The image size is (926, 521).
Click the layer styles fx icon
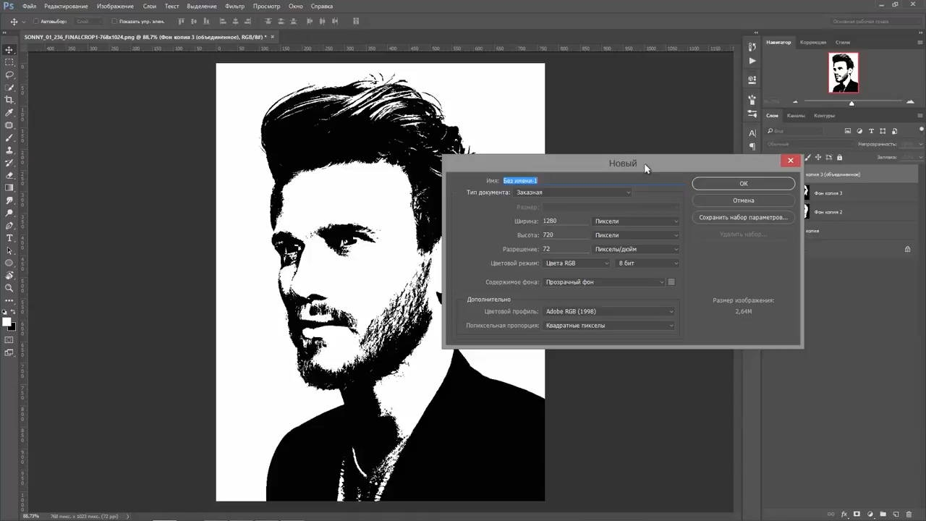tap(844, 514)
